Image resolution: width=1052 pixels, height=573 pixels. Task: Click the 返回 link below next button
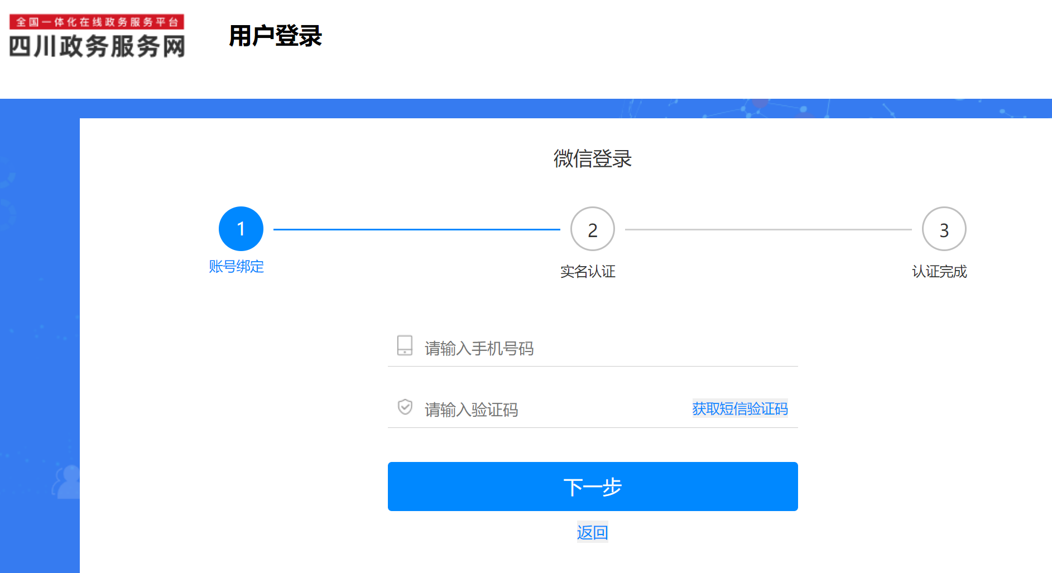[x=592, y=532]
